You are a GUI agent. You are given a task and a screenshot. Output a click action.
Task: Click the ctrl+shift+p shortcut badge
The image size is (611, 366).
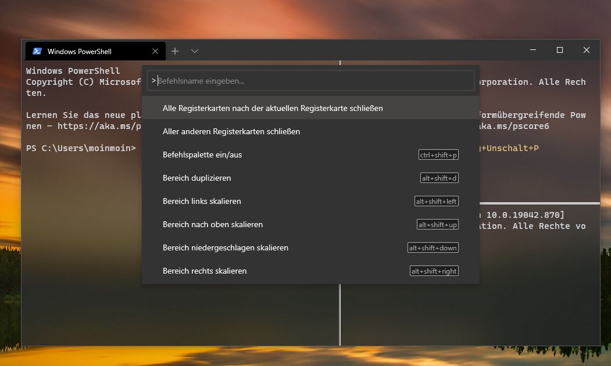[x=438, y=155]
